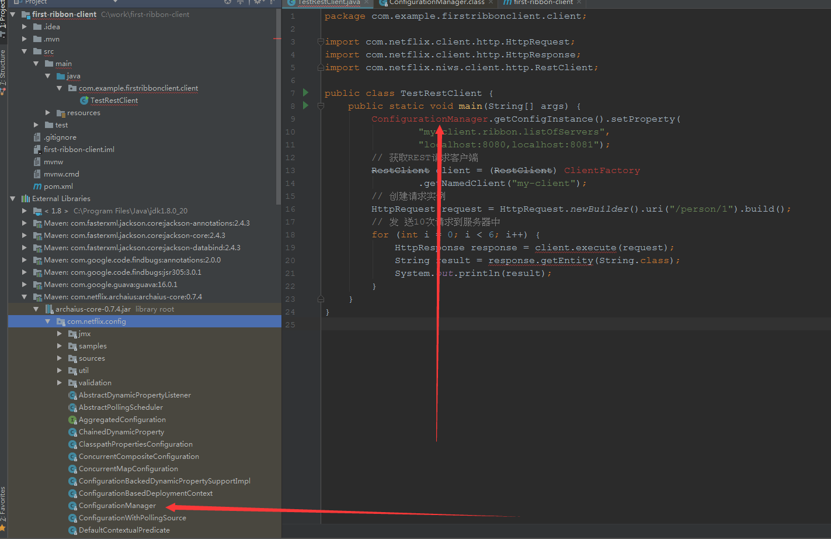The image size is (831, 539).
Task: Click the TestRestClient class icon in tree
Action: tap(84, 101)
